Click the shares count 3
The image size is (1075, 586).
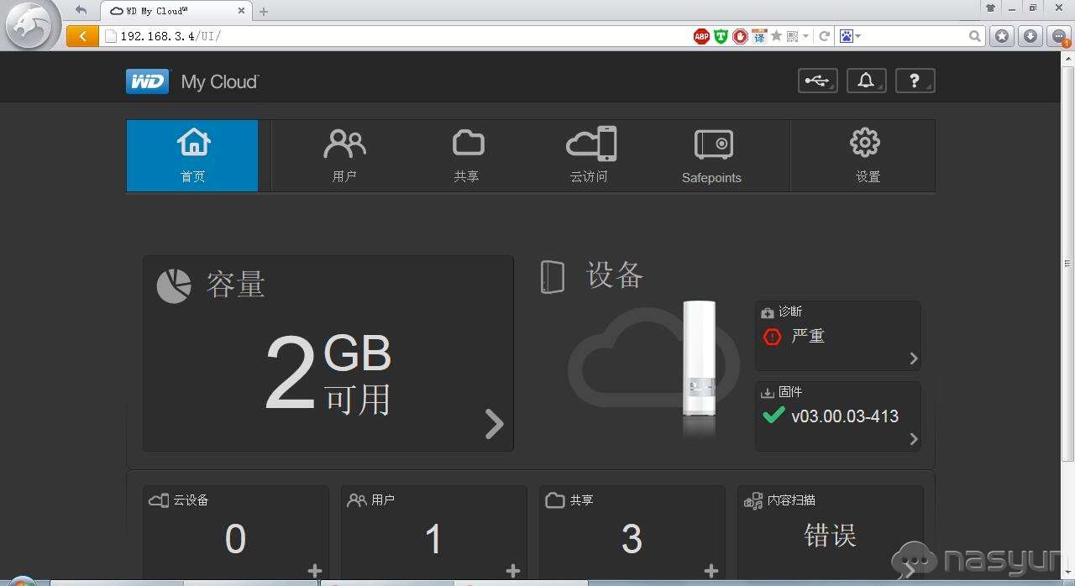(632, 539)
